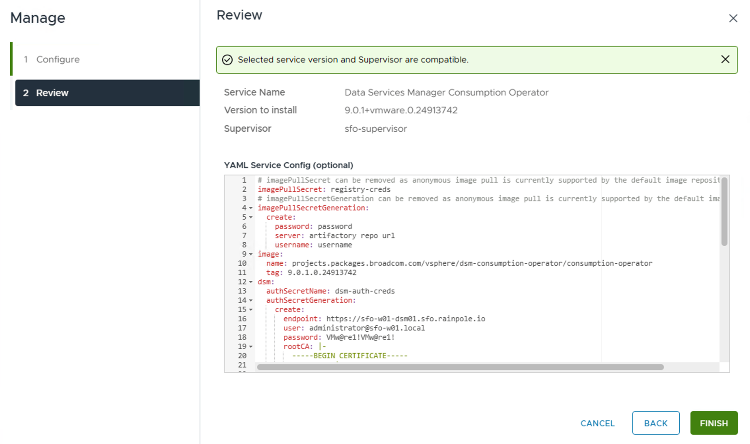Fold authSecretGeneration on line 14

(251, 300)
